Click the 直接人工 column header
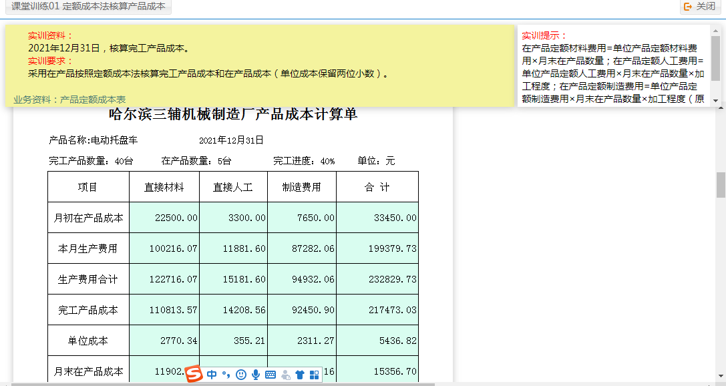Image resolution: width=726 pixels, height=386 pixels. click(233, 187)
